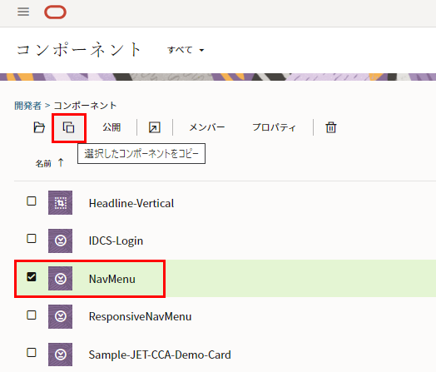436x372 pixels.
Task: Click the IDCS-Login component icon
Action: coord(61,241)
